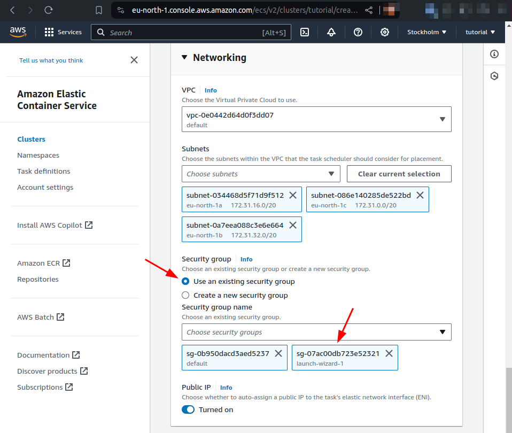The height and width of the screenshot is (433, 512).
Task: Open the Choose security groups dropdown
Action: (x=316, y=332)
